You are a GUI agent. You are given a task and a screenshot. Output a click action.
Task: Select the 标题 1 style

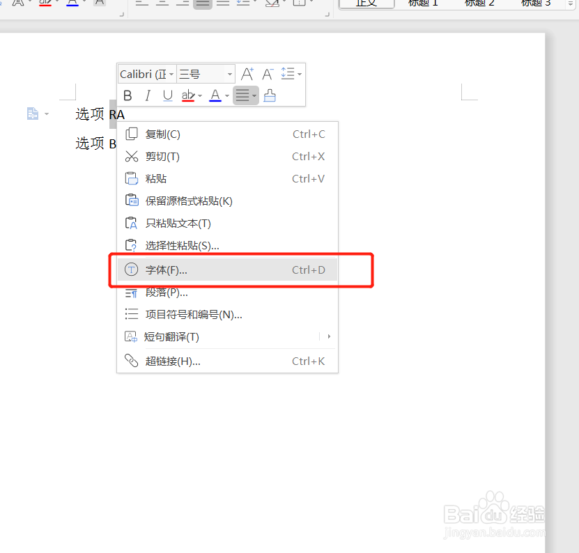tap(423, 4)
